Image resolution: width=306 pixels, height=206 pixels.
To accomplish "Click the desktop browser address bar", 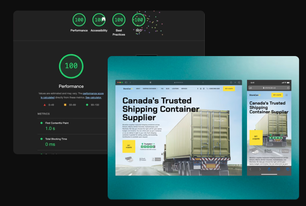I will 179,82.
